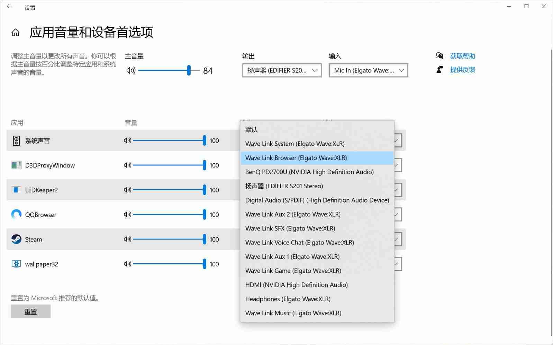
Task: Click the 系统声音 volume slider handle
Action: coord(205,140)
